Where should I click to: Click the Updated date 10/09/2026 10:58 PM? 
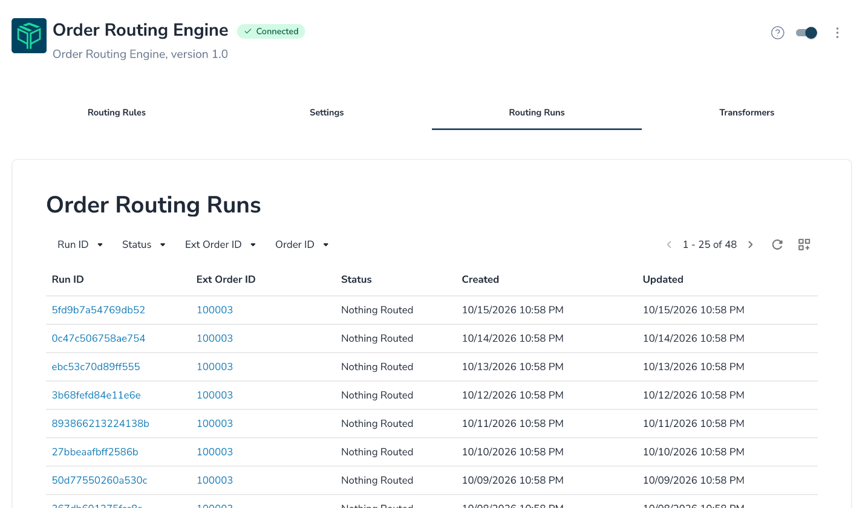click(x=693, y=481)
